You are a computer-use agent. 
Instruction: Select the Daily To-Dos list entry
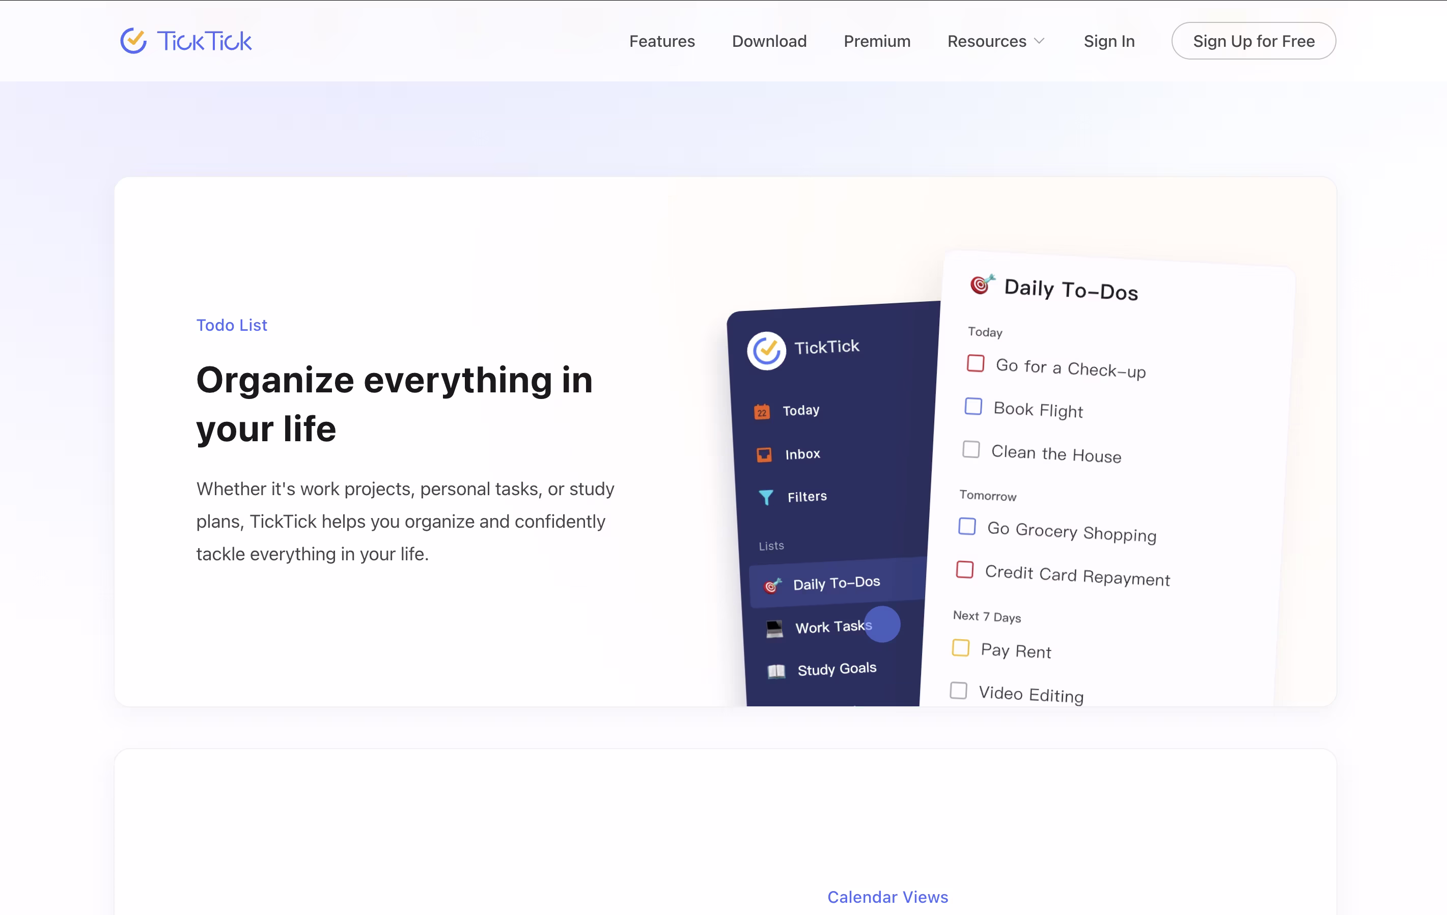tap(836, 583)
